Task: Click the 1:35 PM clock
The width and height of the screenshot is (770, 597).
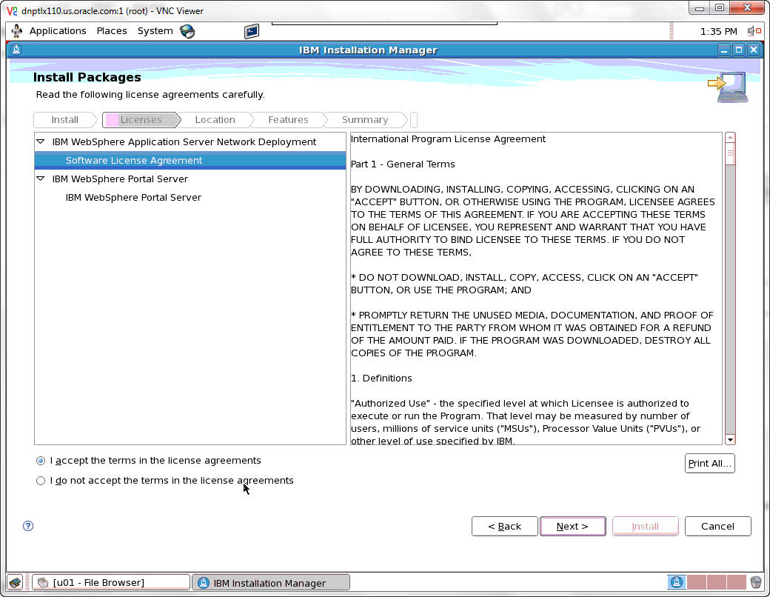Action: [718, 31]
